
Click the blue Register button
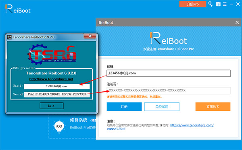124,107
